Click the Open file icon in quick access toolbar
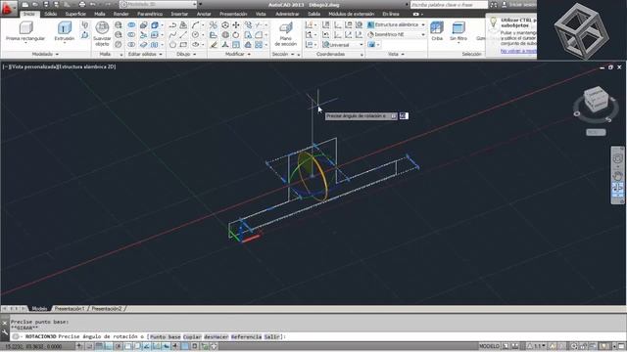Viewport: 627px width, 352px height. [35, 4]
